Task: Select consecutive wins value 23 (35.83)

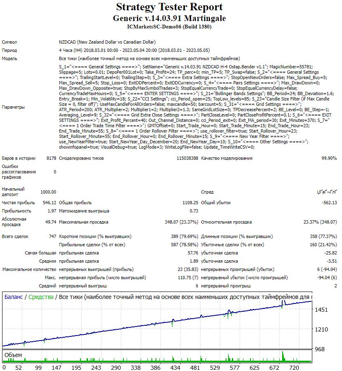Action: 188,269
